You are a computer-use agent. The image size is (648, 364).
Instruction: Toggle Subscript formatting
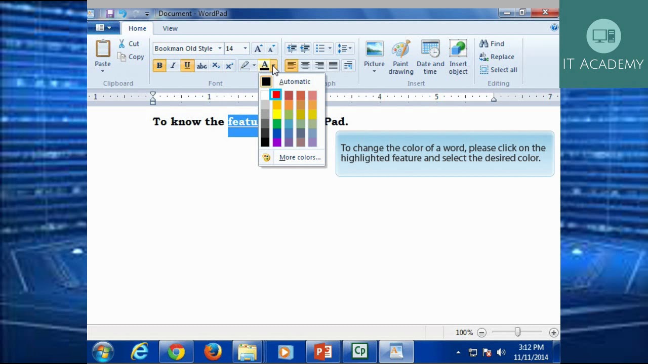click(x=216, y=66)
